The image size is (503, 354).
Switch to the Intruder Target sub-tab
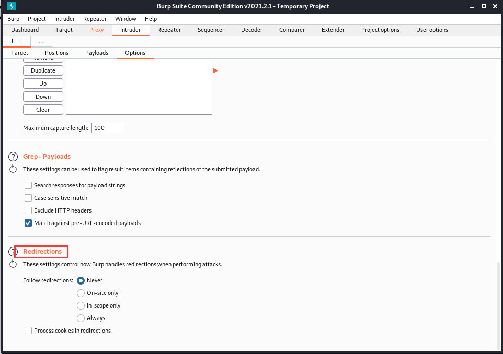pos(19,53)
